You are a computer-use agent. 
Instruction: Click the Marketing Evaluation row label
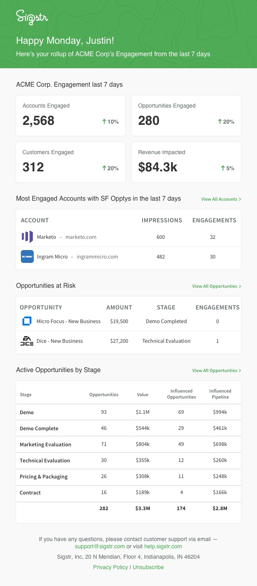tap(45, 444)
